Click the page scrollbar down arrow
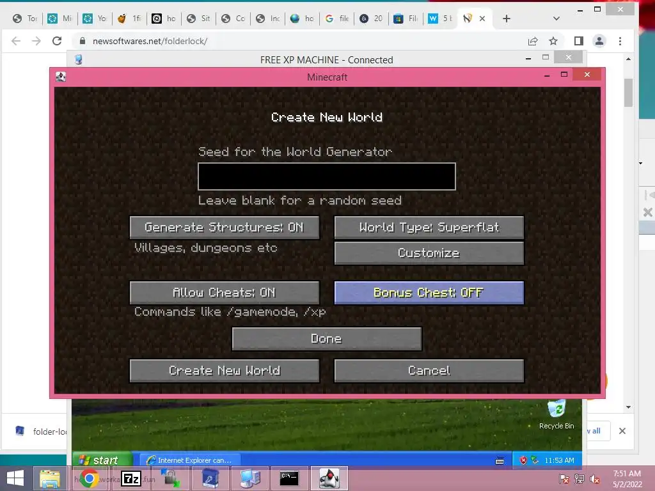The image size is (655, 491). pos(628,407)
